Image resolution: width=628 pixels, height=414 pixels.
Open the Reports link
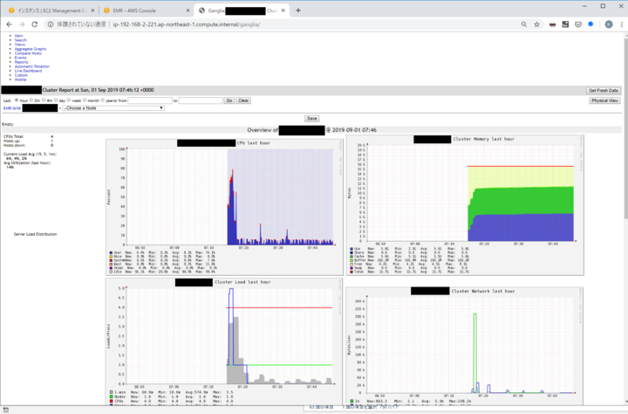22,62
